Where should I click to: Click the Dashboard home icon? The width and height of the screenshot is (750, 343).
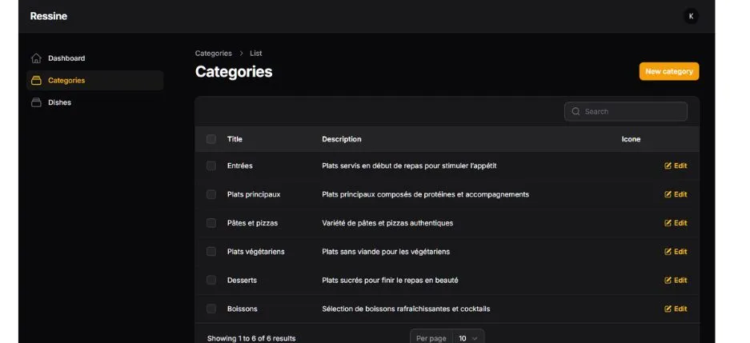pos(36,58)
